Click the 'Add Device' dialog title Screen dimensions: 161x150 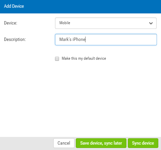click(x=14, y=6)
